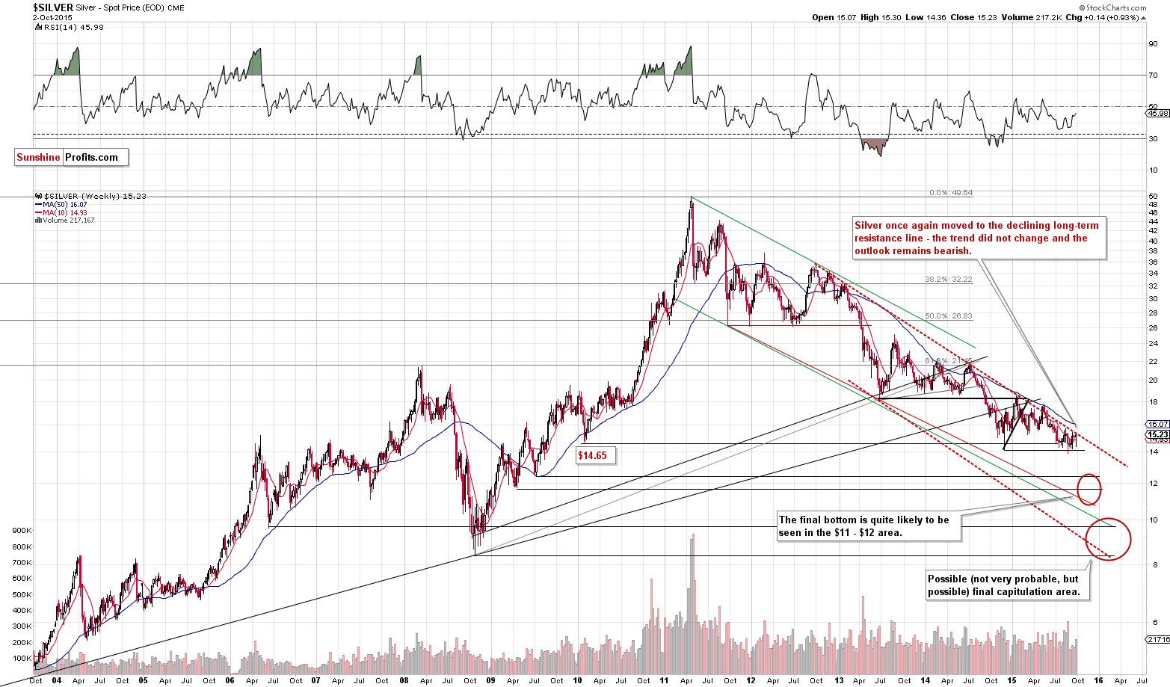Click the 18 price axis label
This screenshot has height=687, width=1170.
tap(1154, 402)
